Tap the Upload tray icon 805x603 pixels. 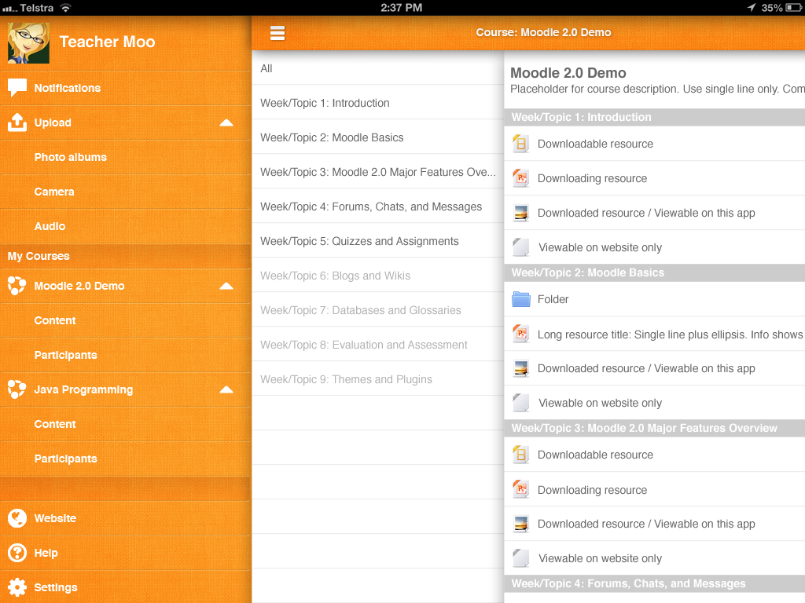tap(17, 122)
